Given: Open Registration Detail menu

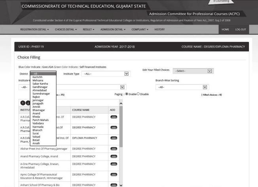Looking at the screenshot, I should [34, 29].
